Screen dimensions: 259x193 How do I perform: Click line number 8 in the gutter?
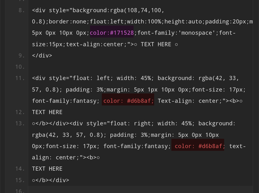21,10
